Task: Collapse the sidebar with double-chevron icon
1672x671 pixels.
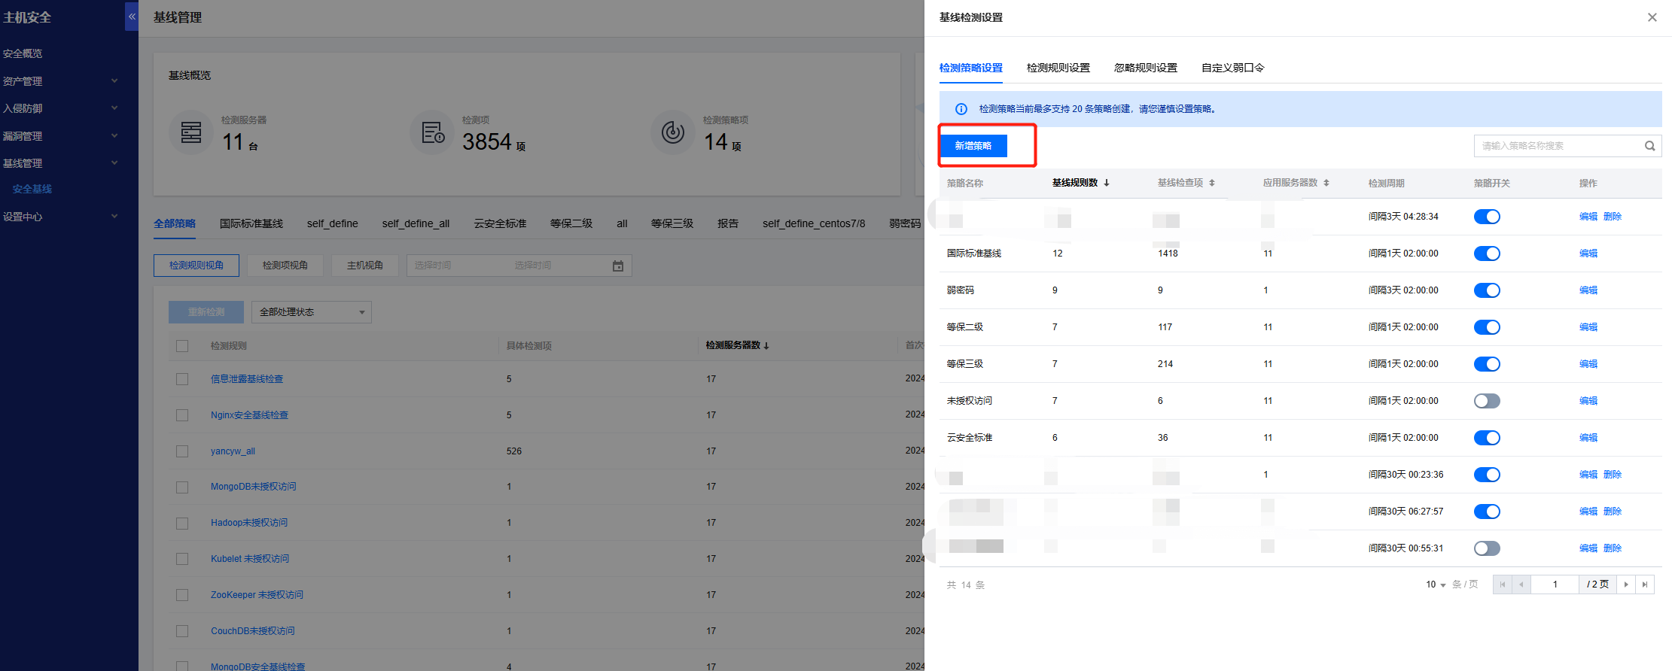Action: click(132, 16)
